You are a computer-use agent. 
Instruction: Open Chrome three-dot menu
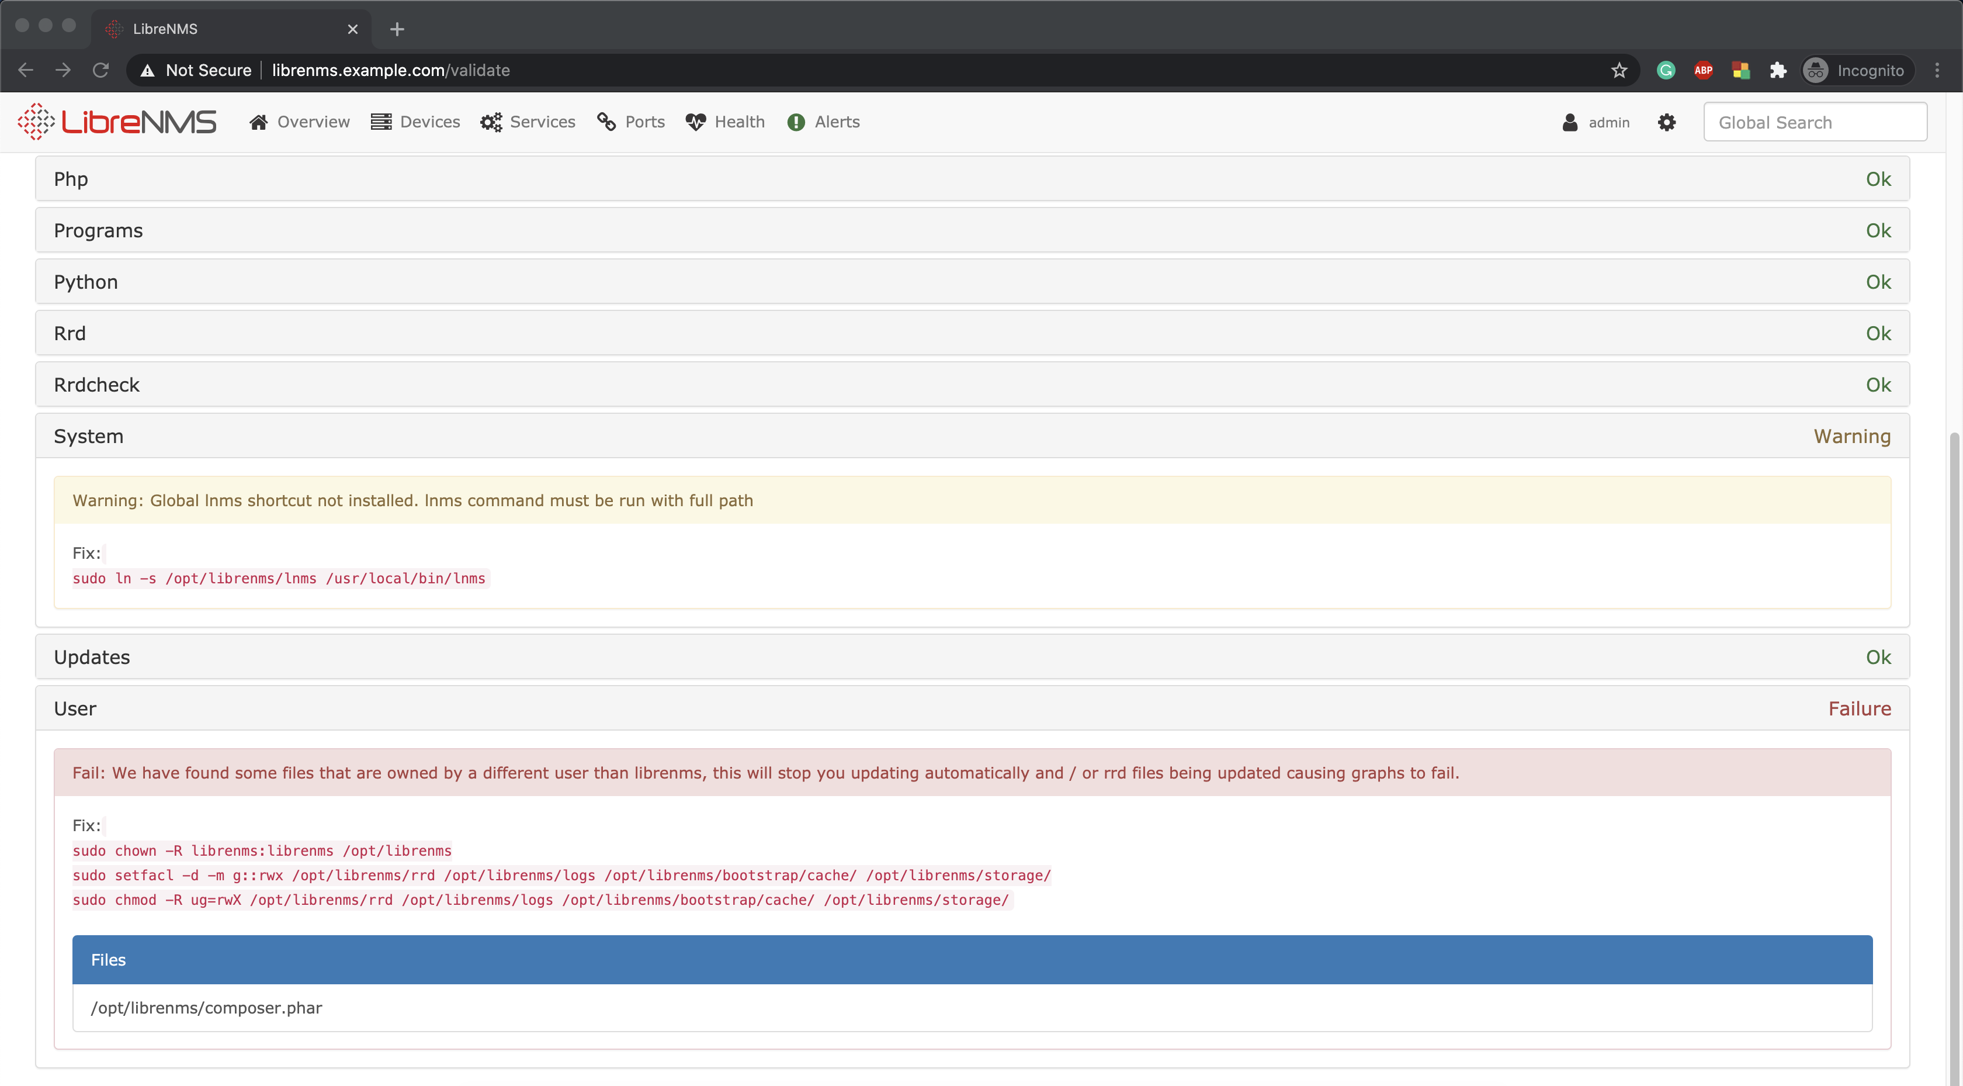tap(1937, 70)
